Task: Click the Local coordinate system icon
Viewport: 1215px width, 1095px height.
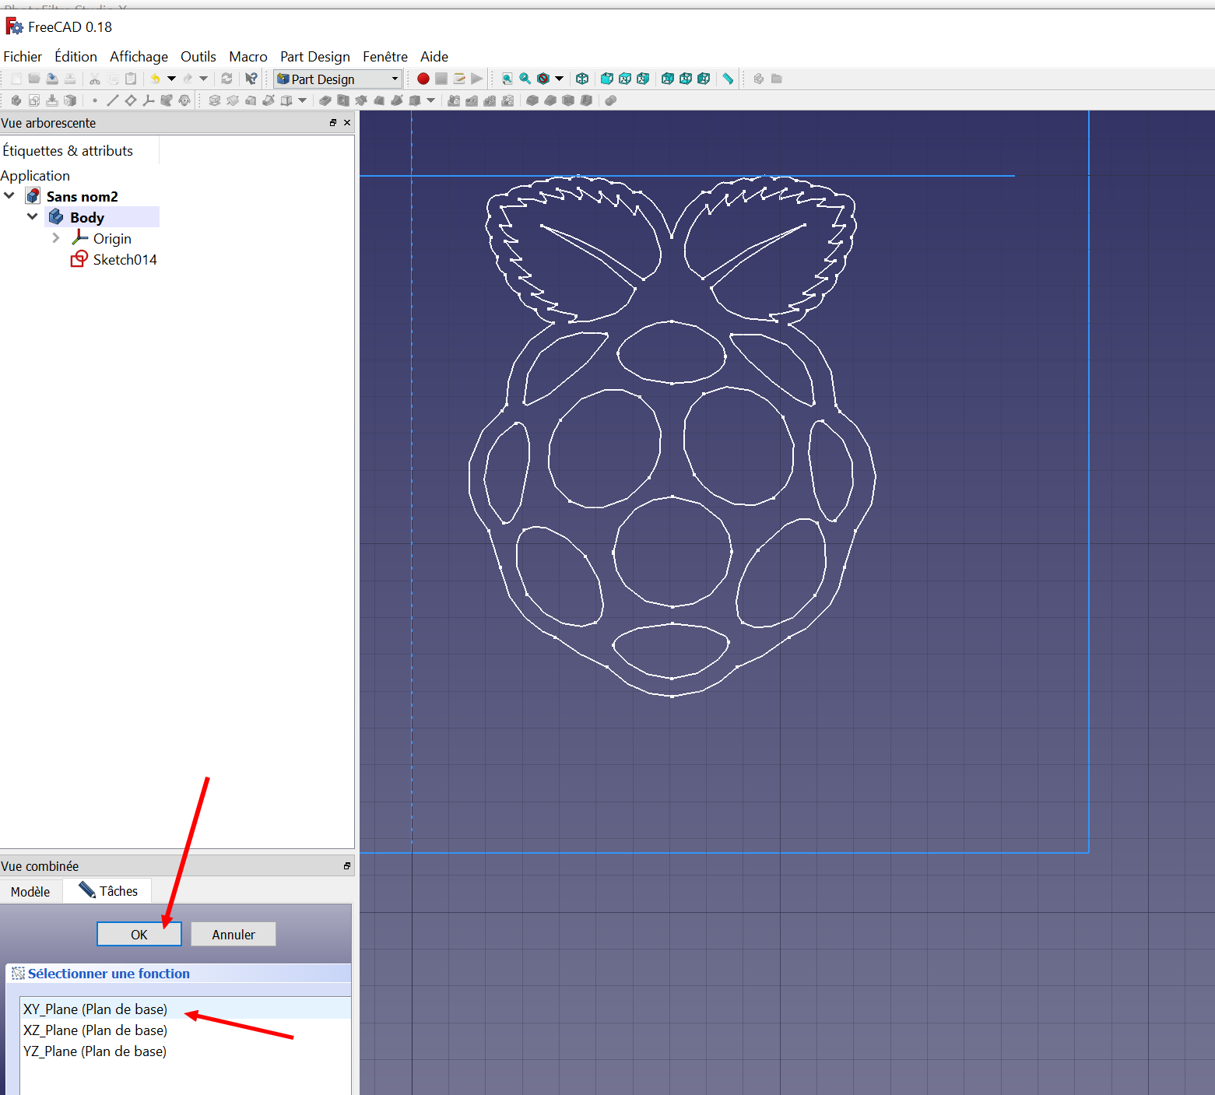Action: point(148,100)
